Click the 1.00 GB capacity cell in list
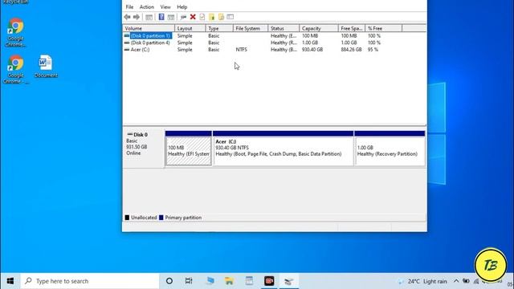Screen dimensions: 514x289 310,43
